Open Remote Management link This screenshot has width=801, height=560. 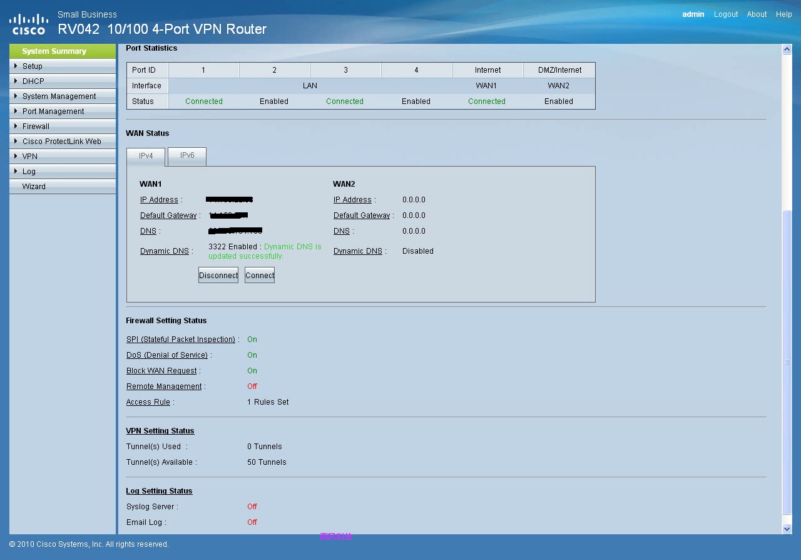pos(164,386)
